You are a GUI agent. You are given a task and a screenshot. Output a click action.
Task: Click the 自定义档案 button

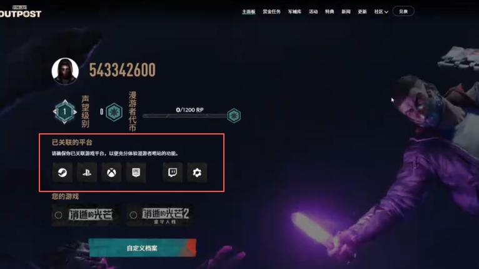tap(143, 248)
